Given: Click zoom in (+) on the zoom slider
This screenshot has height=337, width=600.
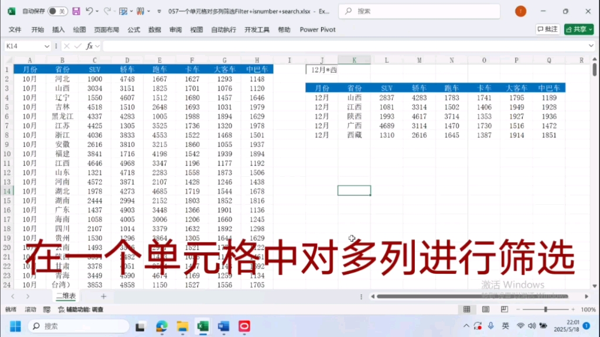Looking at the screenshot, I should 573,310.
